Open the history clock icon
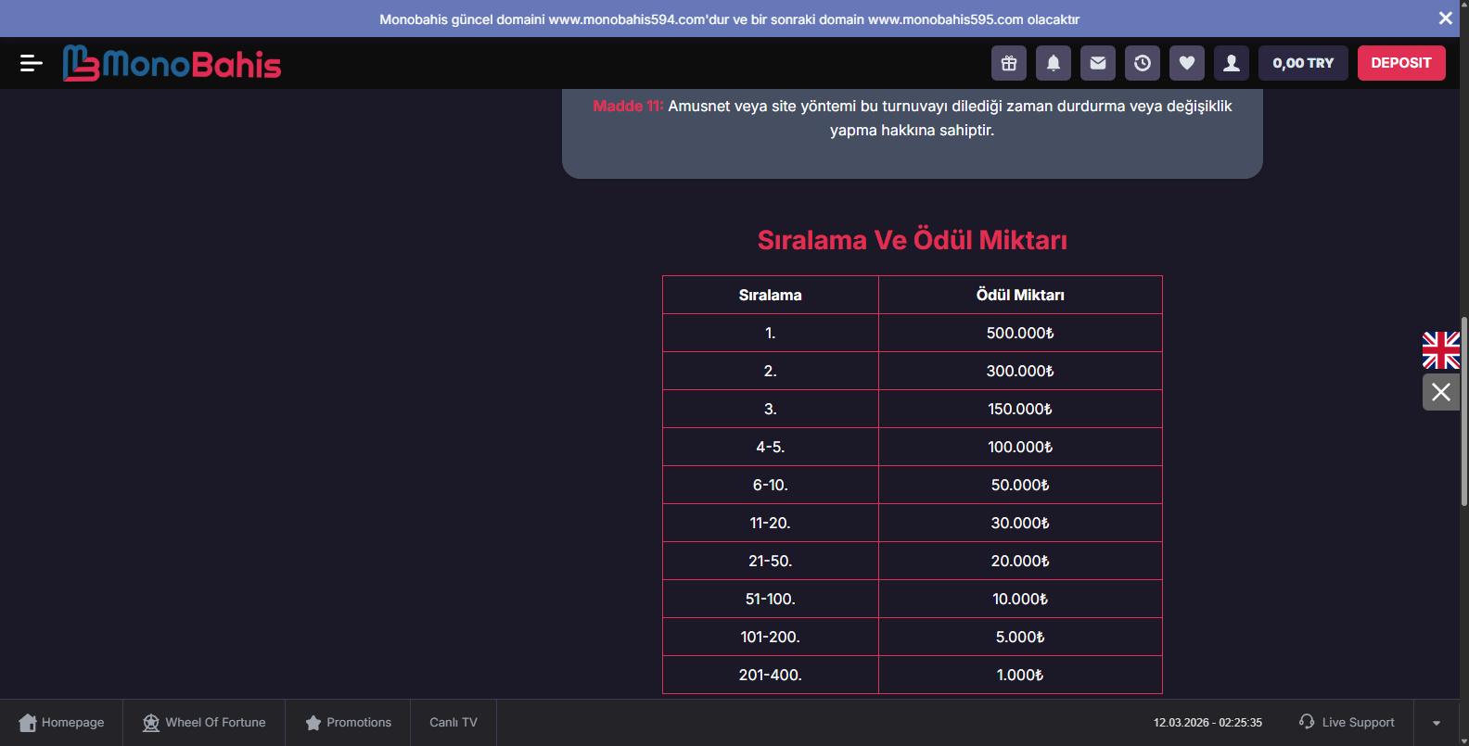1469x746 pixels. [1143, 63]
